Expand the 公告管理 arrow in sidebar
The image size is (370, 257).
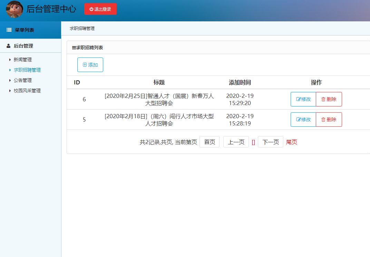(x=10, y=80)
